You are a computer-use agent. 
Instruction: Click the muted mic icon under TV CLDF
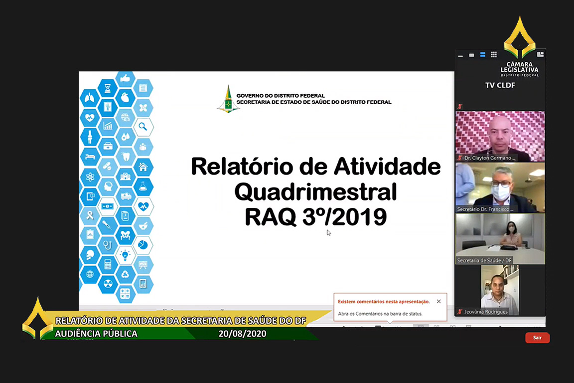click(460, 106)
